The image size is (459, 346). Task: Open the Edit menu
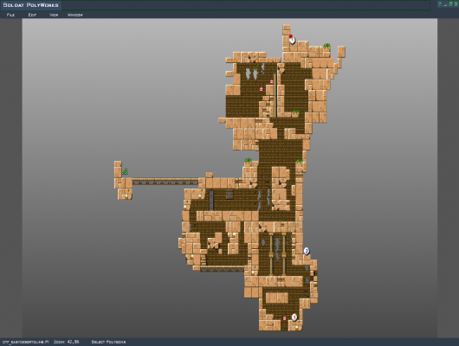32,15
